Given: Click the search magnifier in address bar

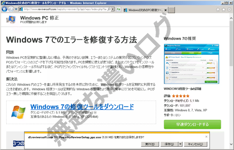Looking at the screenshot, I should point(109,9).
